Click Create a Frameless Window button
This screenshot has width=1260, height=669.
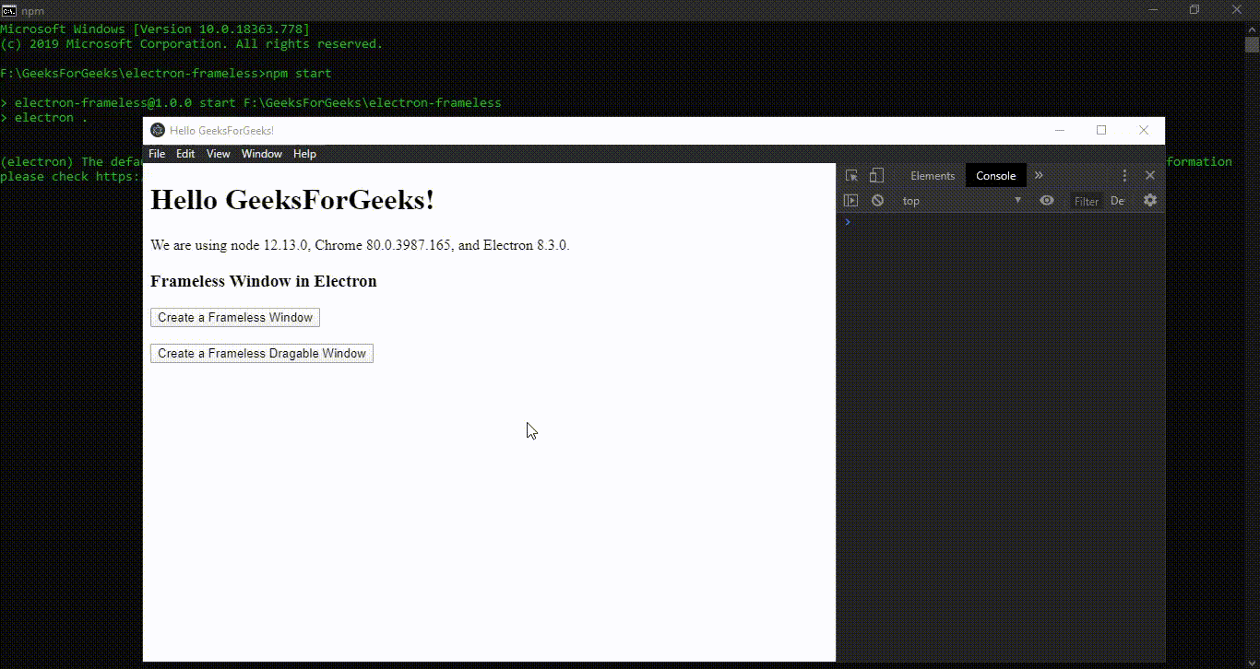coord(235,317)
